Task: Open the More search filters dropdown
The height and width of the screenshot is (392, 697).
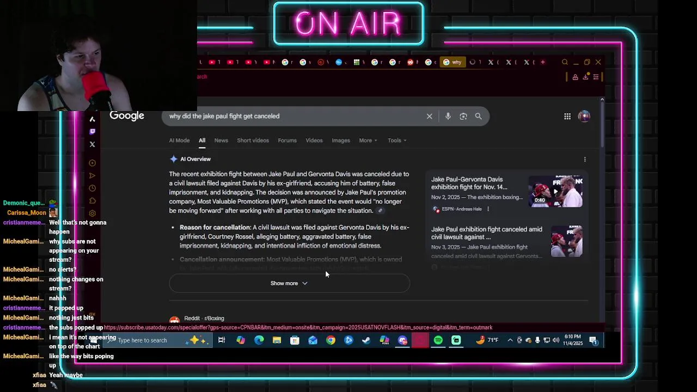Action: click(x=368, y=140)
